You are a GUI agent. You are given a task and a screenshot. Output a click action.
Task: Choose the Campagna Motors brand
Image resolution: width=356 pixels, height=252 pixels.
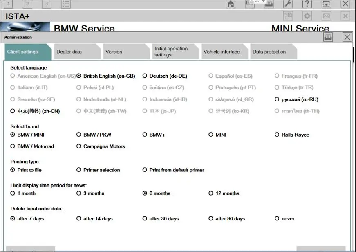click(101, 146)
